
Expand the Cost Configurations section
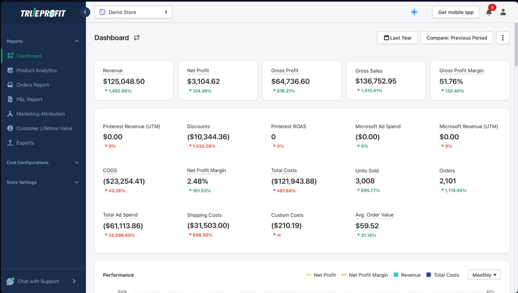pyautogui.click(x=43, y=163)
